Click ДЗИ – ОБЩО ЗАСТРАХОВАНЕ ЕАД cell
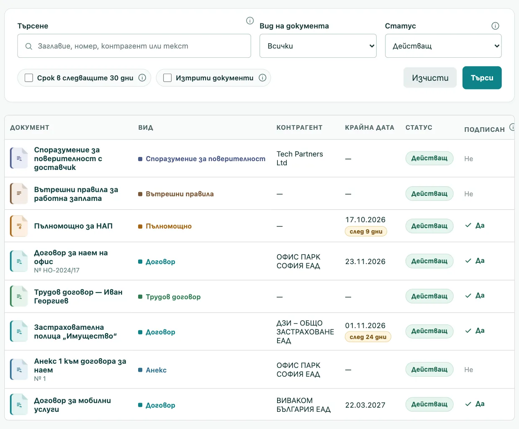The width and height of the screenshot is (519, 429). coord(305,331)
